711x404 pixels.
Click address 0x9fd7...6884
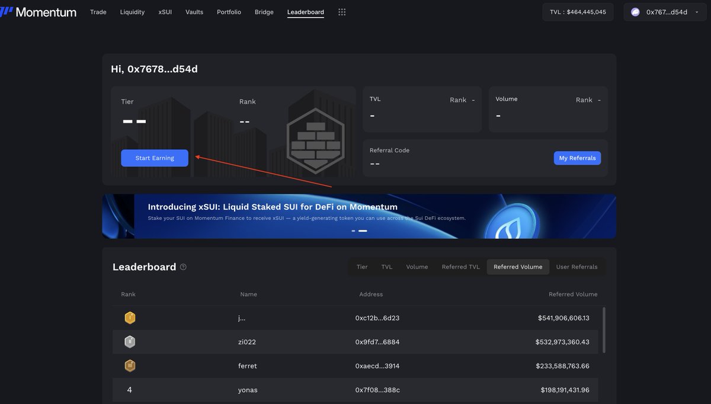pyautogui.click(x=377, y=342)
